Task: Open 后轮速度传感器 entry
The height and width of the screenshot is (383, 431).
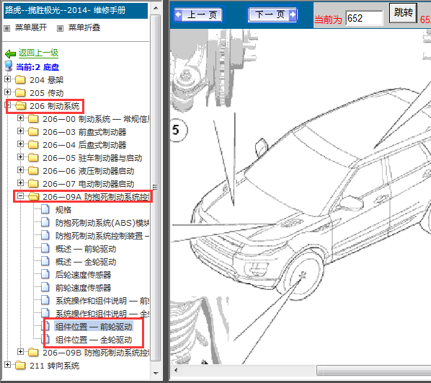Action: (x=83, y=275)
